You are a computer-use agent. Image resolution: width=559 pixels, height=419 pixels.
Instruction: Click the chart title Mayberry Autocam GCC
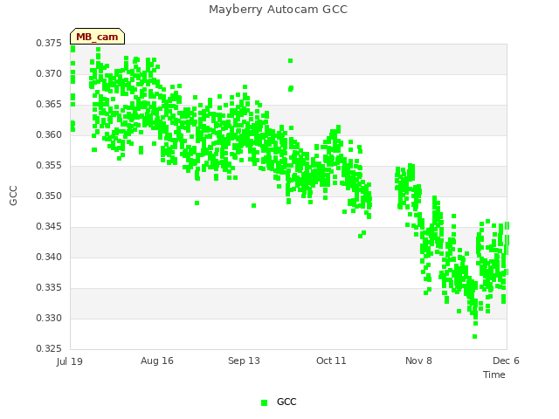coord(278,10)
